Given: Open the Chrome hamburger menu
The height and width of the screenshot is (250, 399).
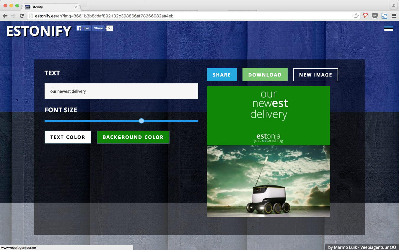Looking at the screenshot, I should click(394, 16).
